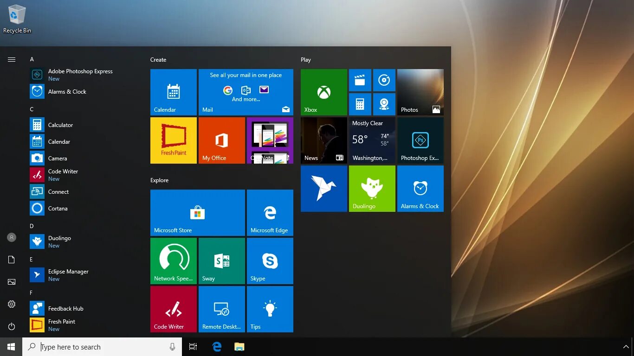Click the taskbar search box
The width and height of the screenshot is (634, 356).
pyautogui.click(x=102, y=347)
